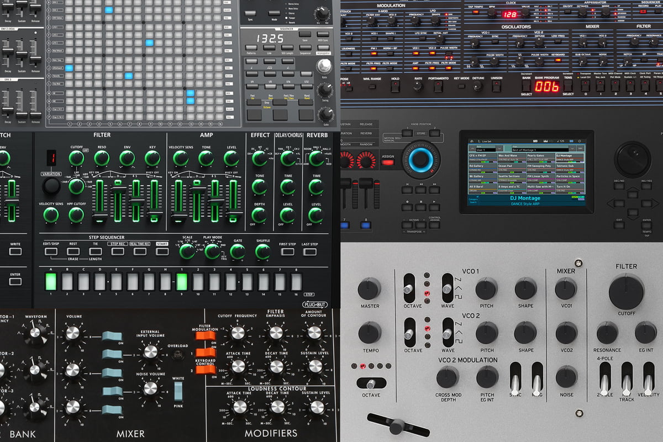Tap the Ocean Pad performance slot
Image resolution: width=663 pixels, height=442 pixels.
(512, 167)
